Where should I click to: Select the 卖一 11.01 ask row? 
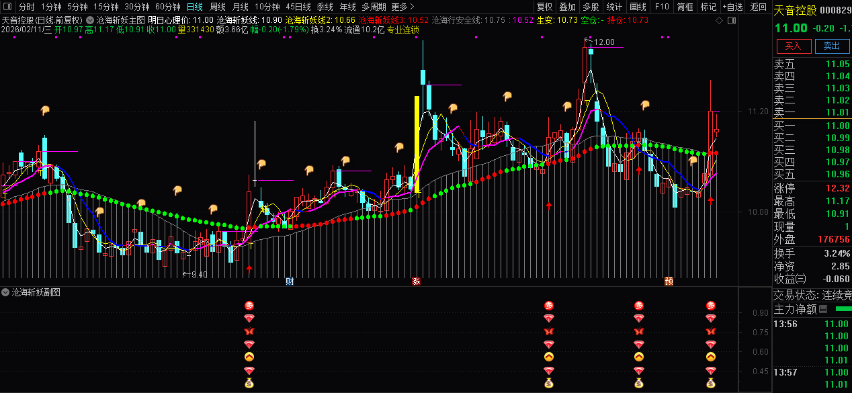(x=812, y=112)
